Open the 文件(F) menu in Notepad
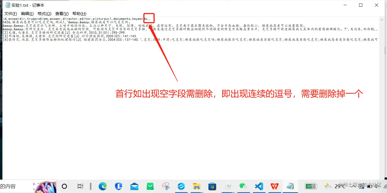 click(x=10, y=13)
